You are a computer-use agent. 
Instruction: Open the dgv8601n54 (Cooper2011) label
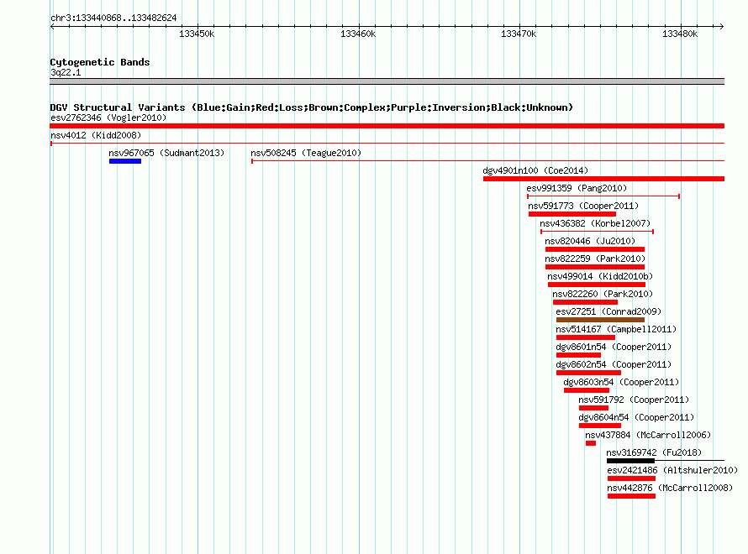614,347
